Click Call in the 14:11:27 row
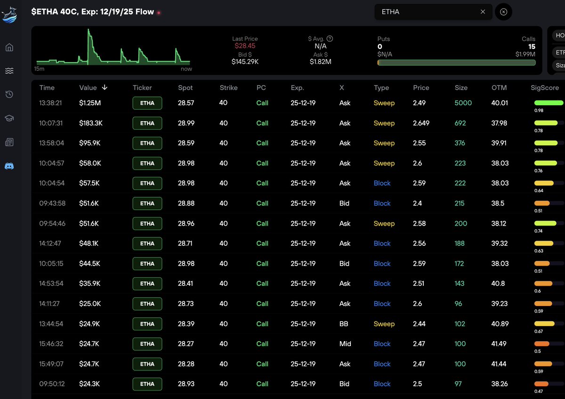The width and height of the screenshot is (565, 399). [262, 304]
